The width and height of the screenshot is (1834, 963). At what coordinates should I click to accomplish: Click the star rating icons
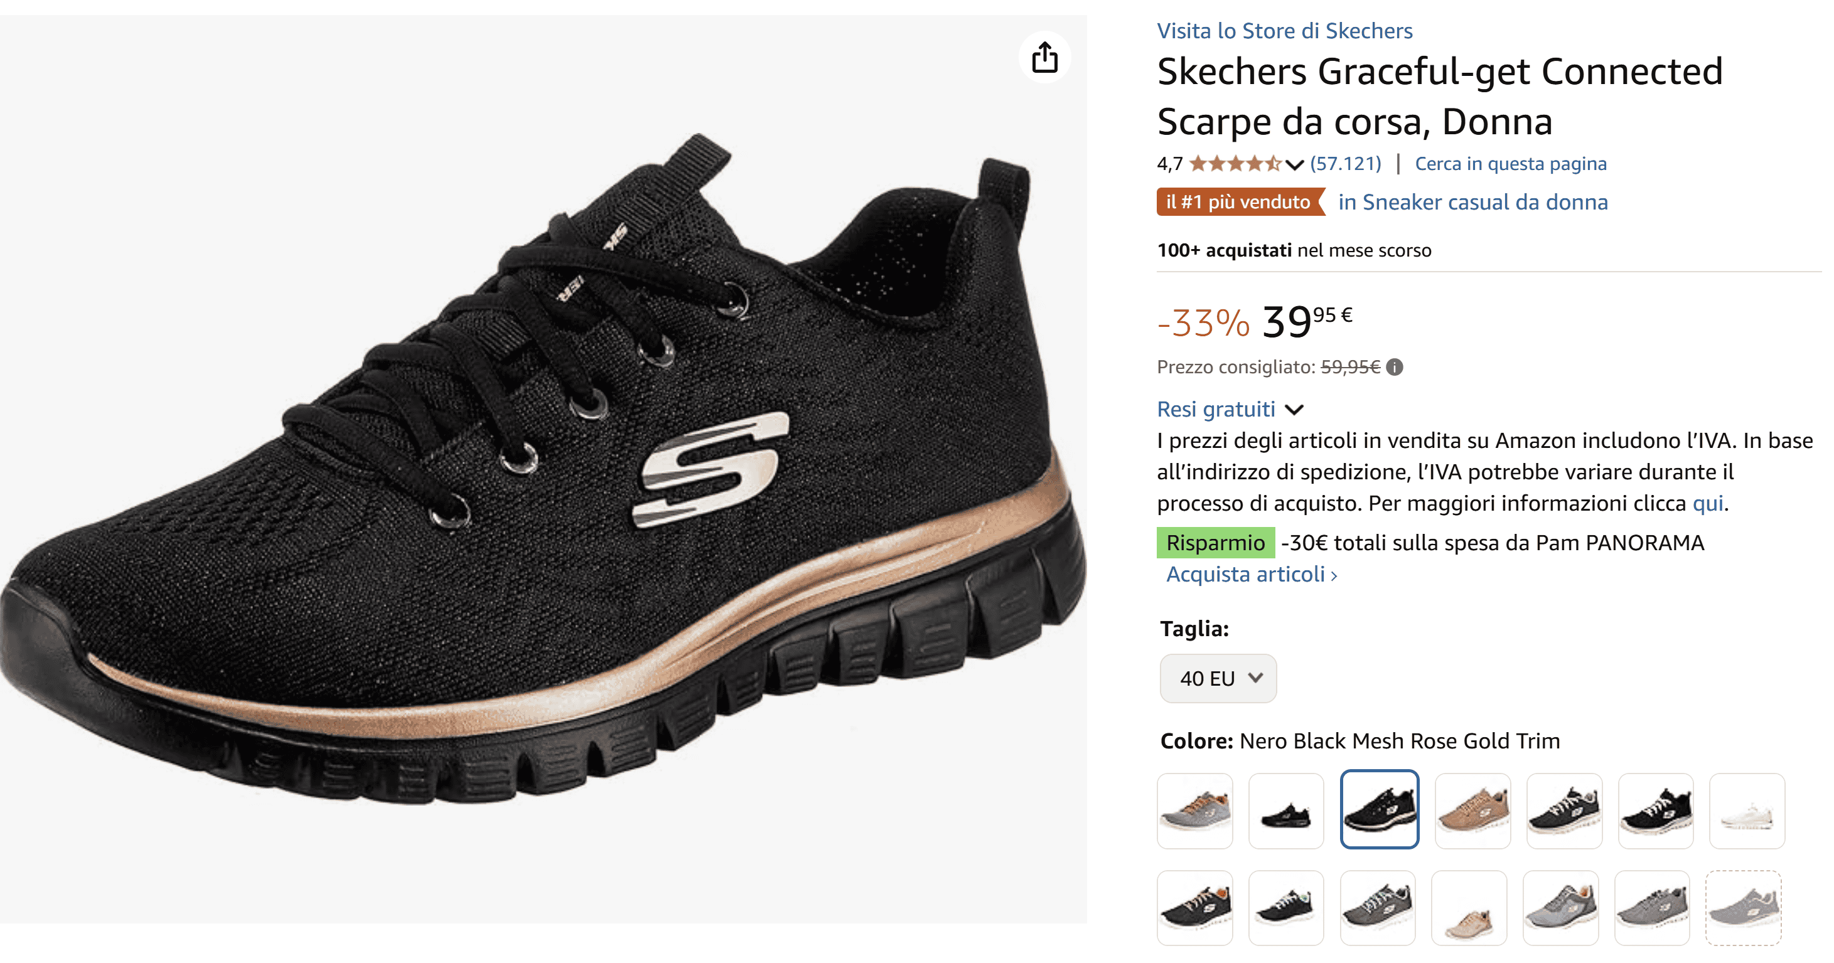1234,164
